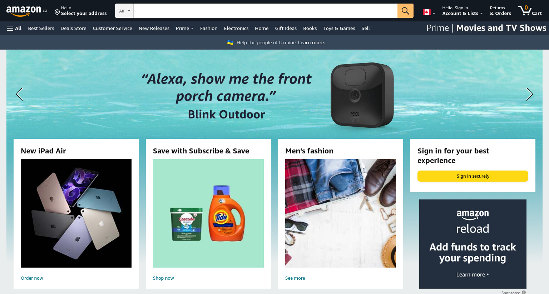Image resolution: width=549 pixels, height=294 pixels.
Task: Expand the Prime navigation dropdown
Action: [184, 28]
